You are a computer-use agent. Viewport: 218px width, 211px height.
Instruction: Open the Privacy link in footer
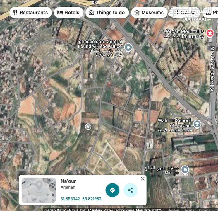click(x=205, y=210)
